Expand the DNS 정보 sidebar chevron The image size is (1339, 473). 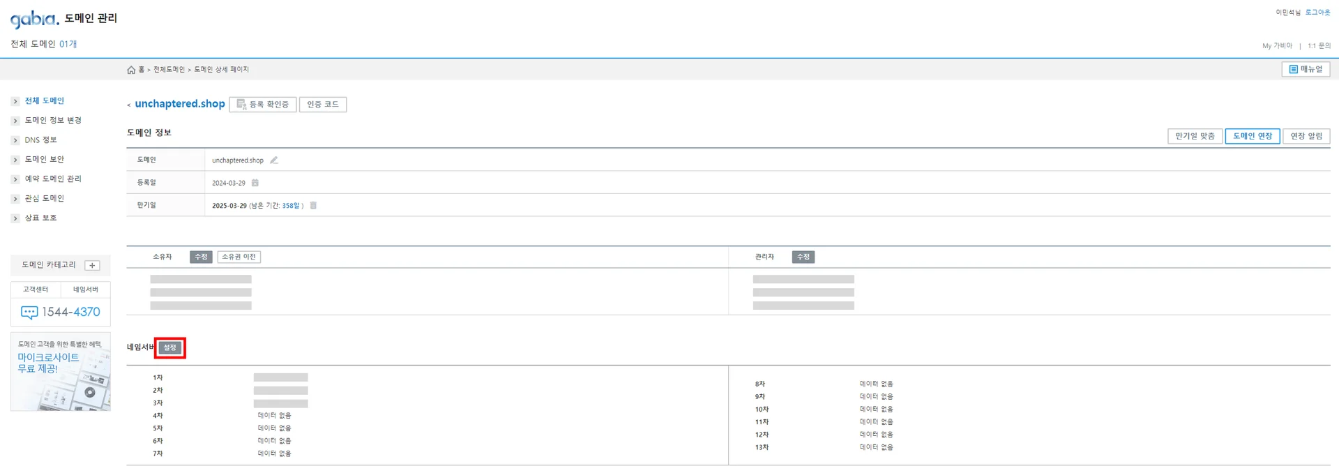(x=15, y=140)
